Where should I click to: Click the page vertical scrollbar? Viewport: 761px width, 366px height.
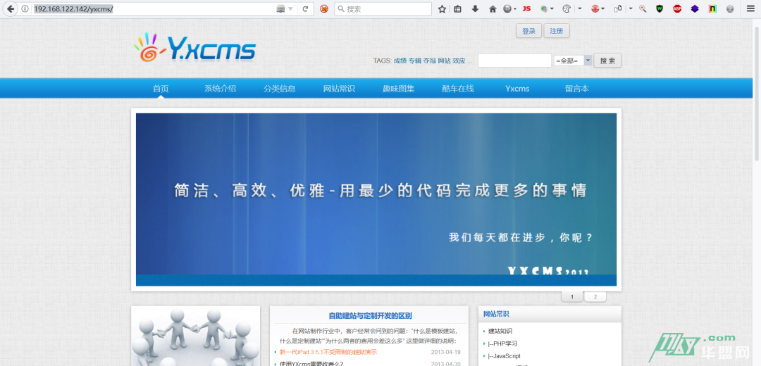757,92
